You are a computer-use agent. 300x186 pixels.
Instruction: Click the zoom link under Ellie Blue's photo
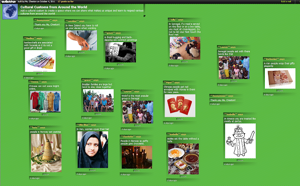pyautogui.click(x=93, y=170)
